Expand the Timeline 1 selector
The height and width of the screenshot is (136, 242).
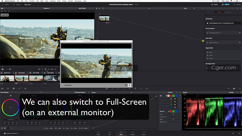47,8
